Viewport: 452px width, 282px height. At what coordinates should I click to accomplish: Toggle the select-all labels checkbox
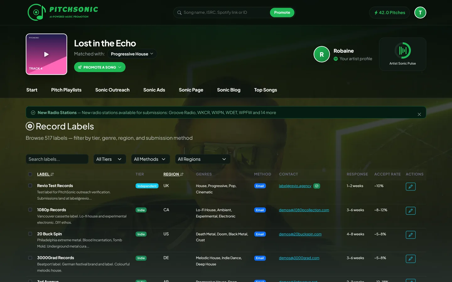point(30,174)
